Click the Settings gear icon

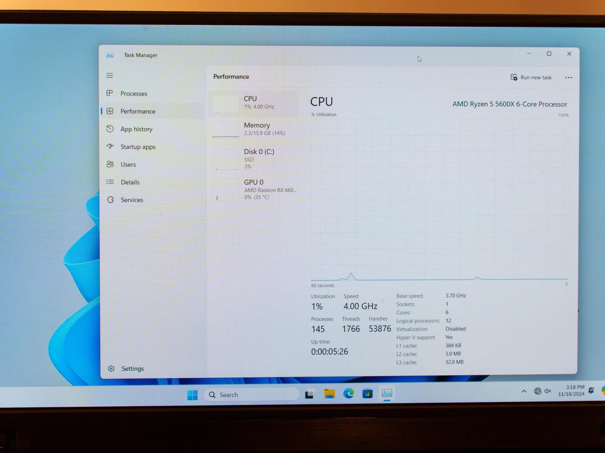click(111, 368)
